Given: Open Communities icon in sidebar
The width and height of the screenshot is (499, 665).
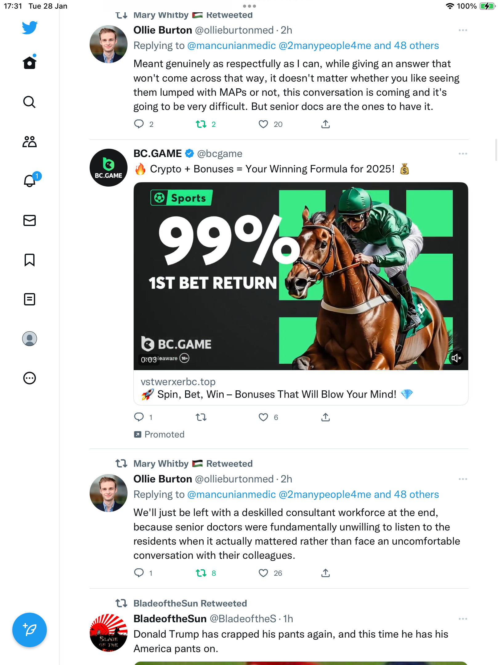Looking at the screenshot, I should pos(30,142).
